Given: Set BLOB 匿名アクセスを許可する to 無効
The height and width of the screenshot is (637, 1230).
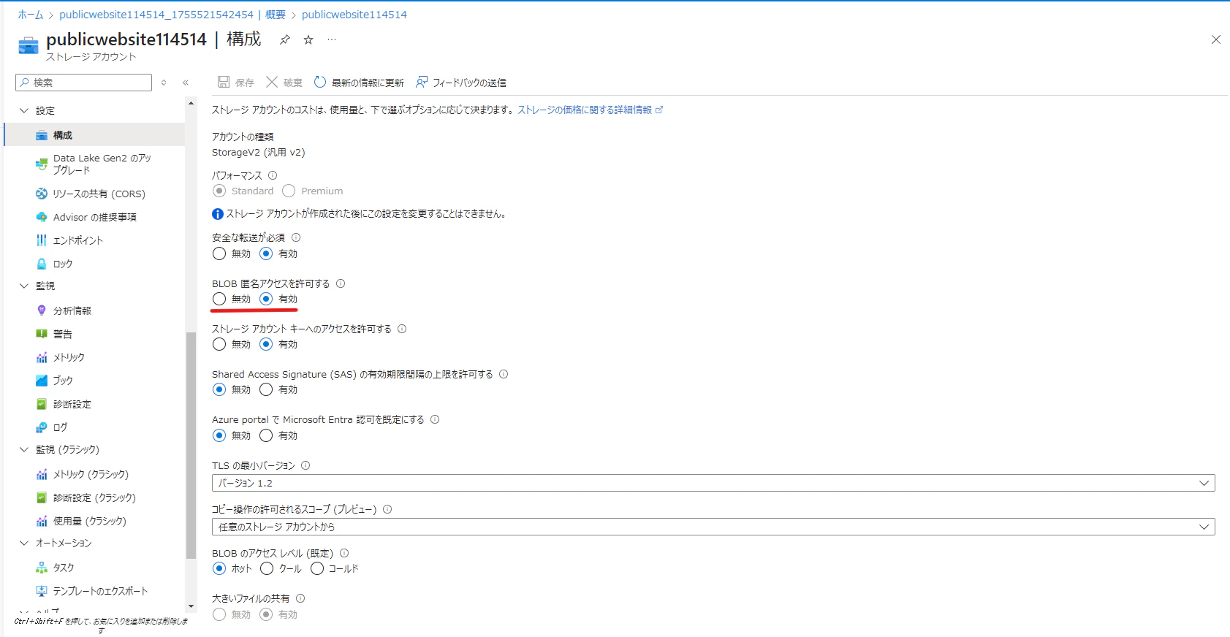Looking at the screenshot, I should [219, 299].
